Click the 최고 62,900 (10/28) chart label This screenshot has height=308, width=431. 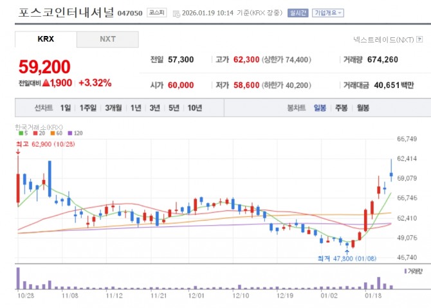[x=46, y=144]
